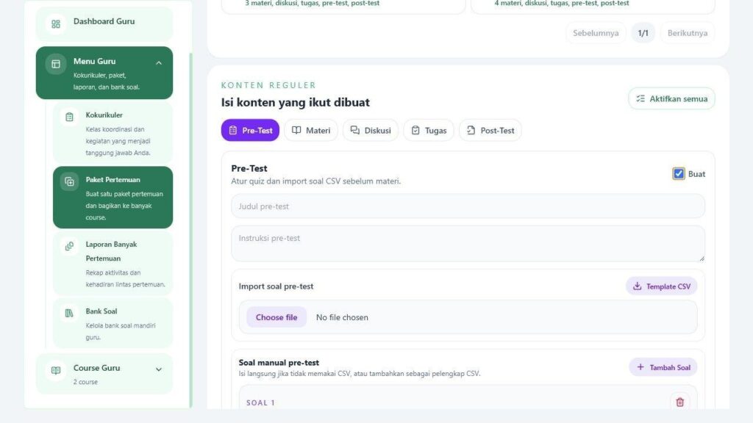Open the Diskusi tab

pos(371,131)
